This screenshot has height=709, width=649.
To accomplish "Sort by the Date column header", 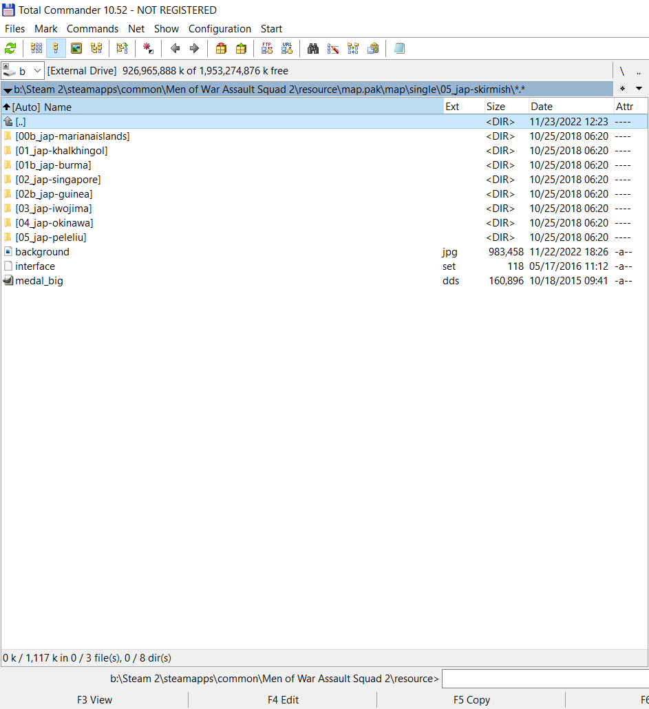I will [571, 107].
